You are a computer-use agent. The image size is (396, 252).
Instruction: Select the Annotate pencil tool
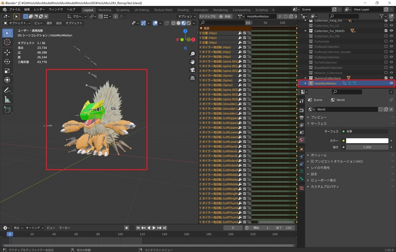click(7, 90)
